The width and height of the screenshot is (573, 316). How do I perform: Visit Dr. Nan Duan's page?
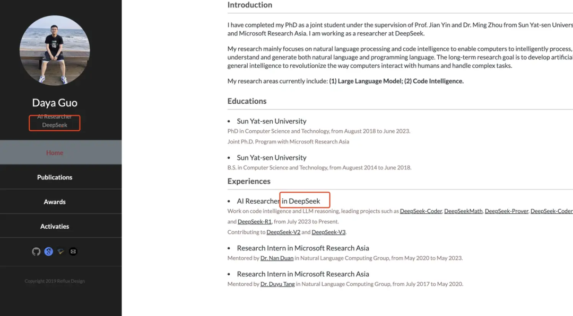click(276, 258)
